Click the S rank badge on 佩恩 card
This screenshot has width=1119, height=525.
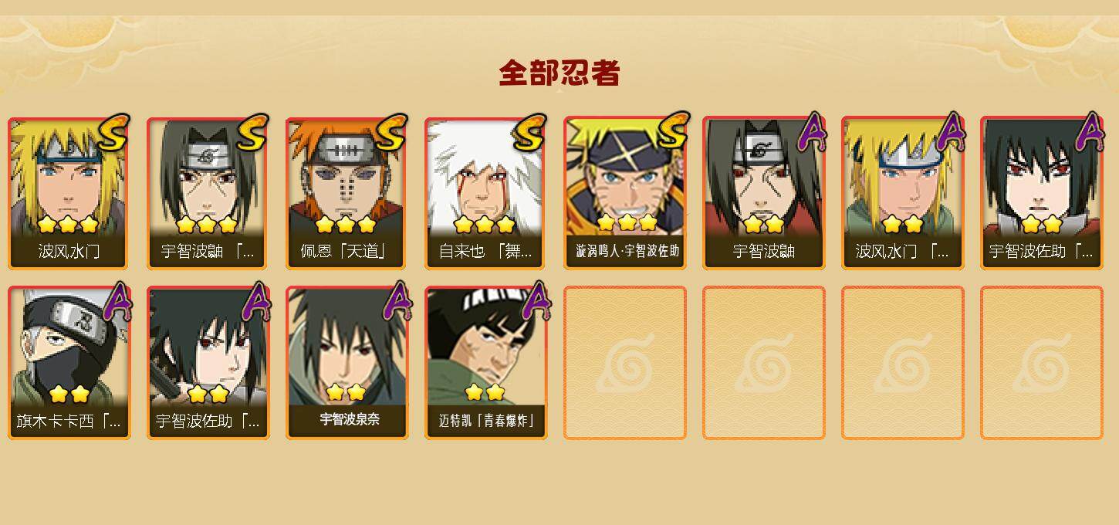(x=391, y=133)
